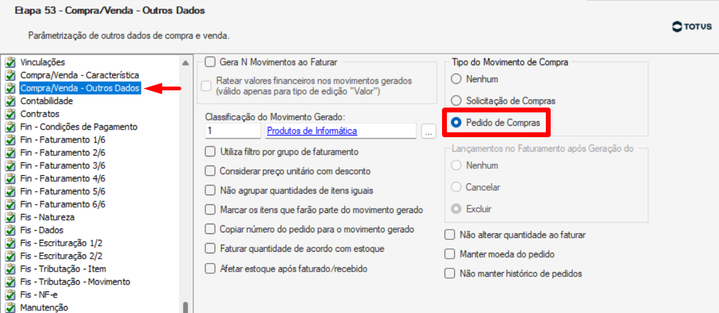Toggle Manter moeda do pedido checkbox
The image size is (719, 313).
tap(450, 254)
